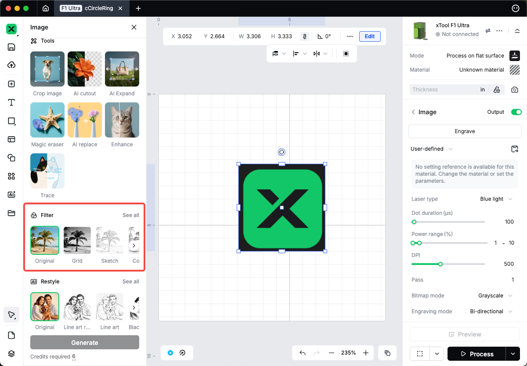The height and width of the screenshot is (366, 527).
Task: Open the Engraving mode Bi-directional dropdown
Action: pos(491,312)
